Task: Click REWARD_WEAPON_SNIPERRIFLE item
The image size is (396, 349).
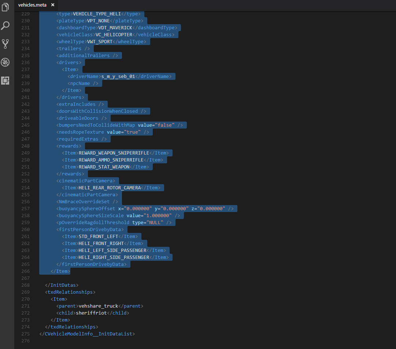Action: click(x=114, y=153)
